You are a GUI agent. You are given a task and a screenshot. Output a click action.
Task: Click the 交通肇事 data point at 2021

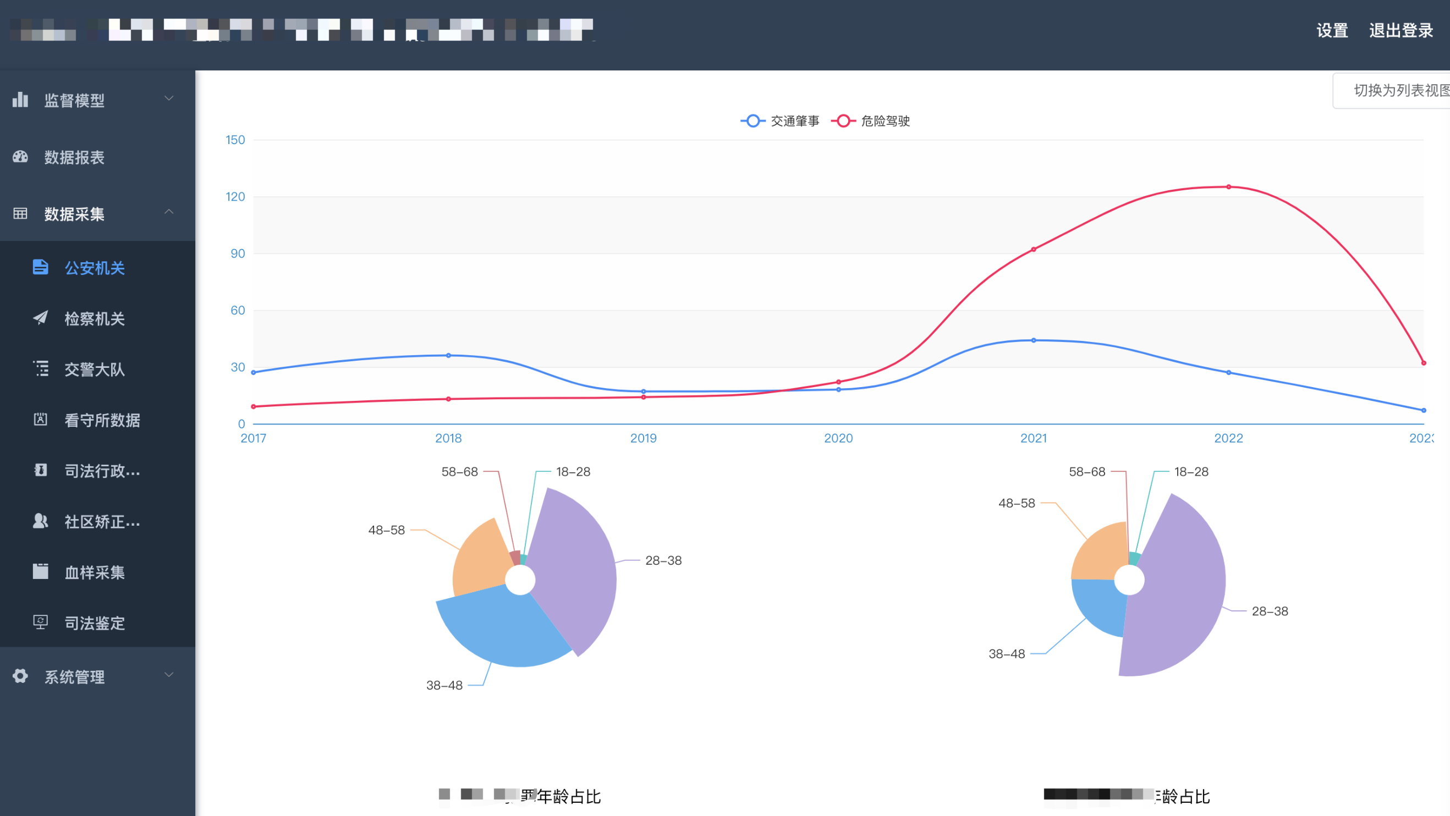point(1034,340)
